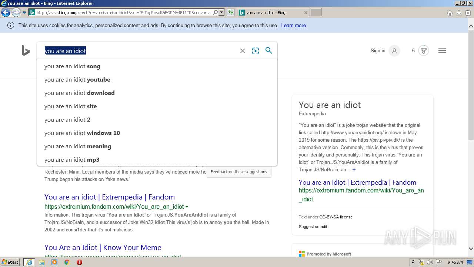Click page vertical scrollbar down arrow
This screenshot has width=474, height=267.
pos(471,249)
